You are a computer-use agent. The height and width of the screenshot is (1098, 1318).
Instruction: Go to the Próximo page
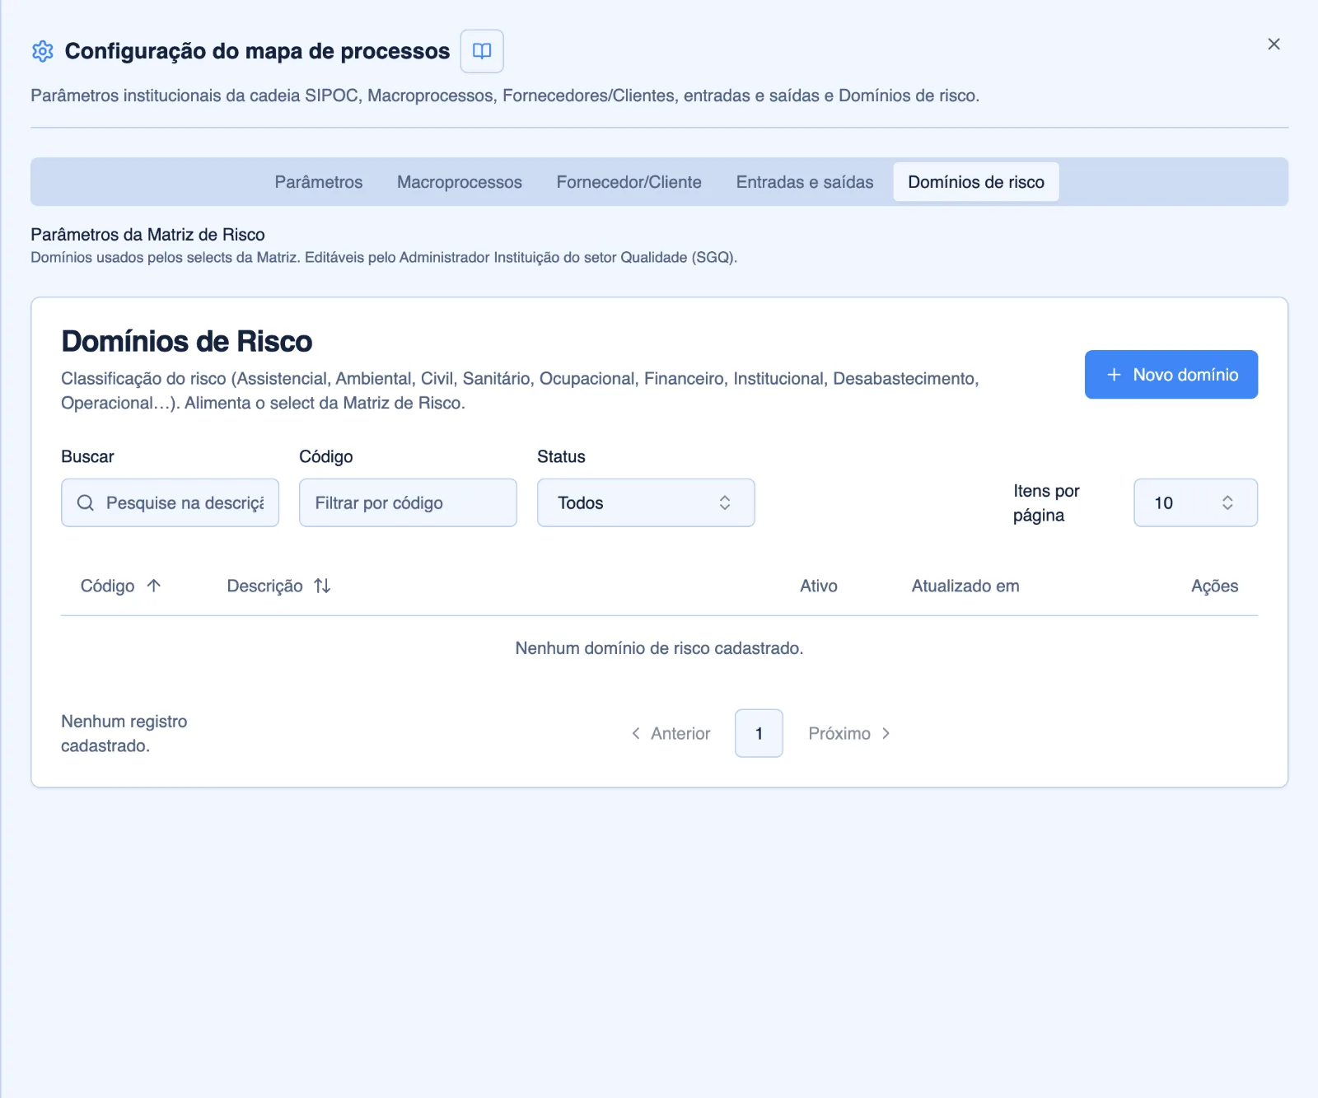point(849,733)
